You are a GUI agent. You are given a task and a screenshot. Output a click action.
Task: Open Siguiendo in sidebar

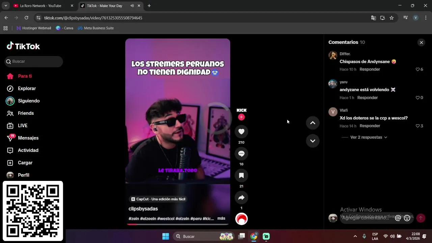23,101
